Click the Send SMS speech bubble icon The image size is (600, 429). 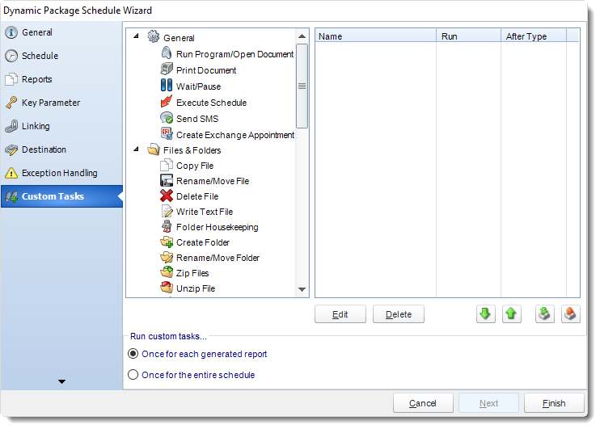point(167,118)
